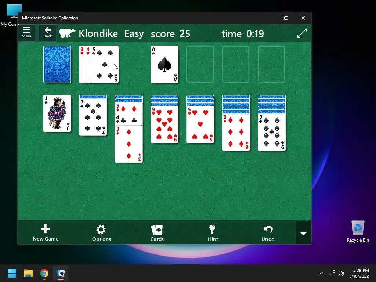Open File Explorer from the taskbar

tap(28, 273)
